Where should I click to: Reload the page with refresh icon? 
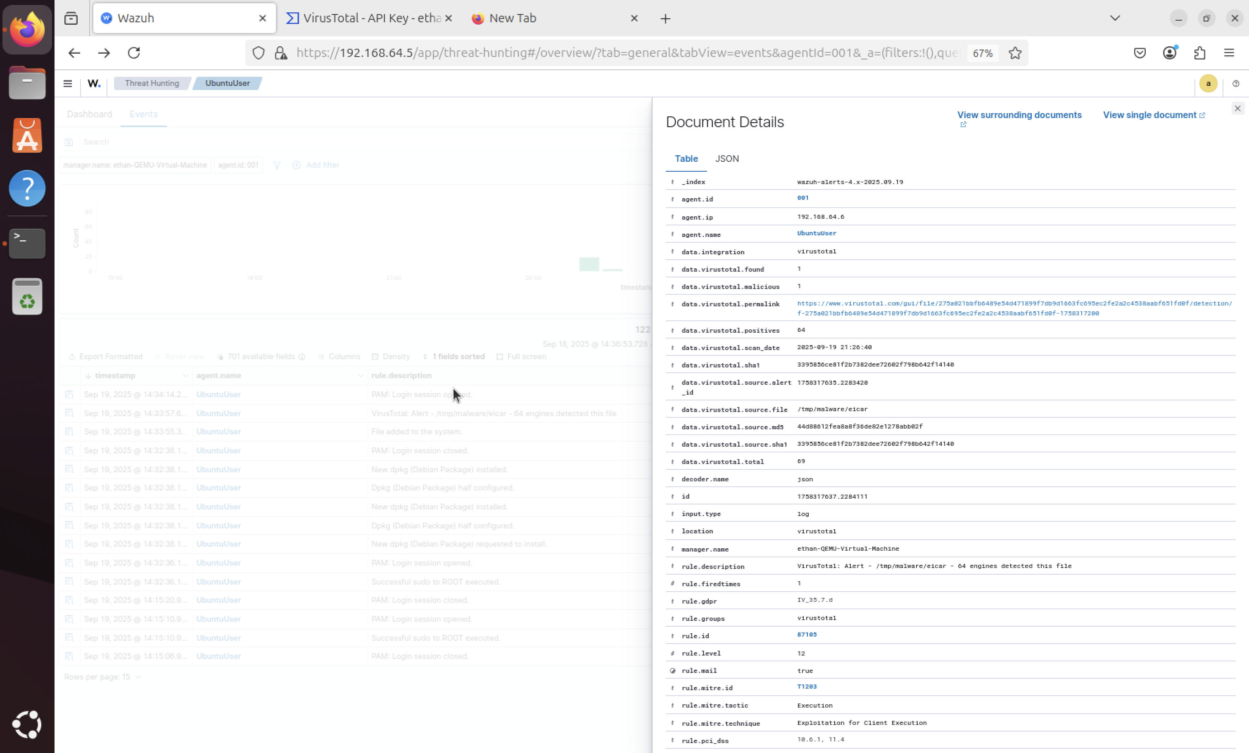(134, 53)
